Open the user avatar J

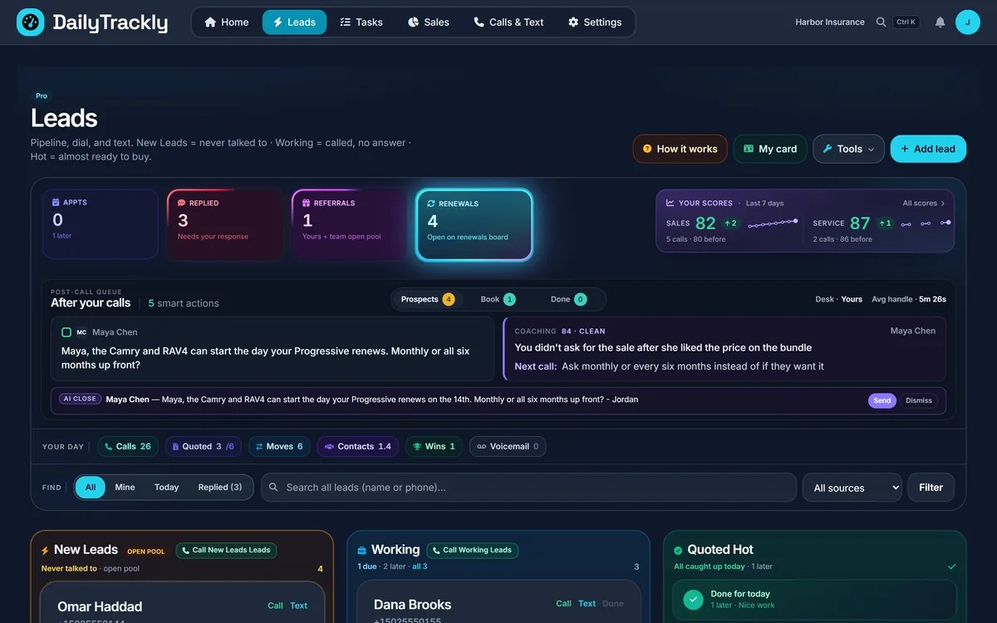point(968,22)
